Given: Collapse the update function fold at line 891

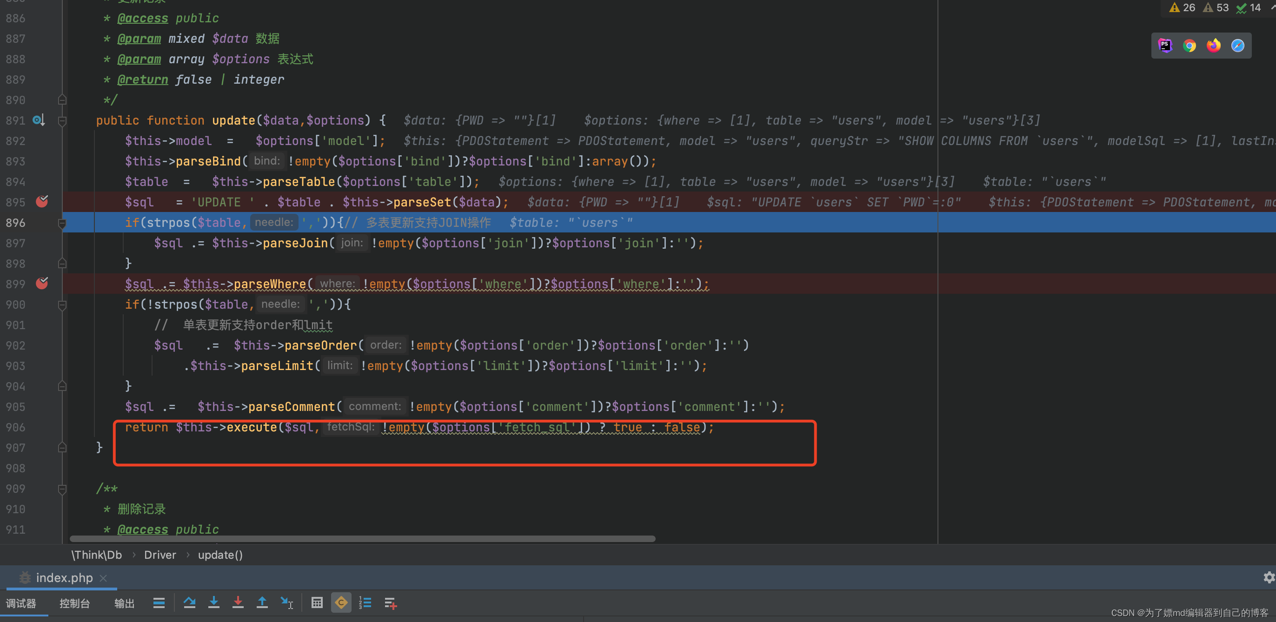Looking at the screenshot, I should pyautogui.click(x=62, y=120).
